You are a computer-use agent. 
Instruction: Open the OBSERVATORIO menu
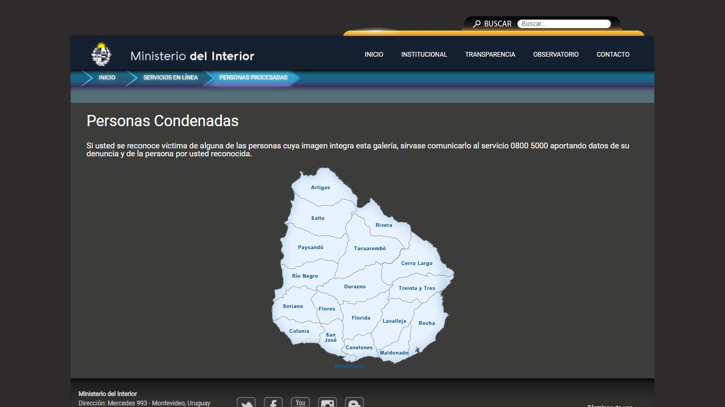click(556, 55)
